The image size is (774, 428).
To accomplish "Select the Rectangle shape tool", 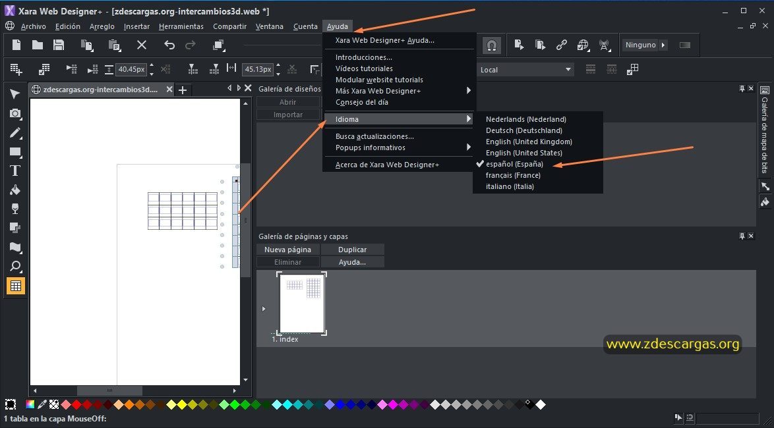I will pos(15,152).
